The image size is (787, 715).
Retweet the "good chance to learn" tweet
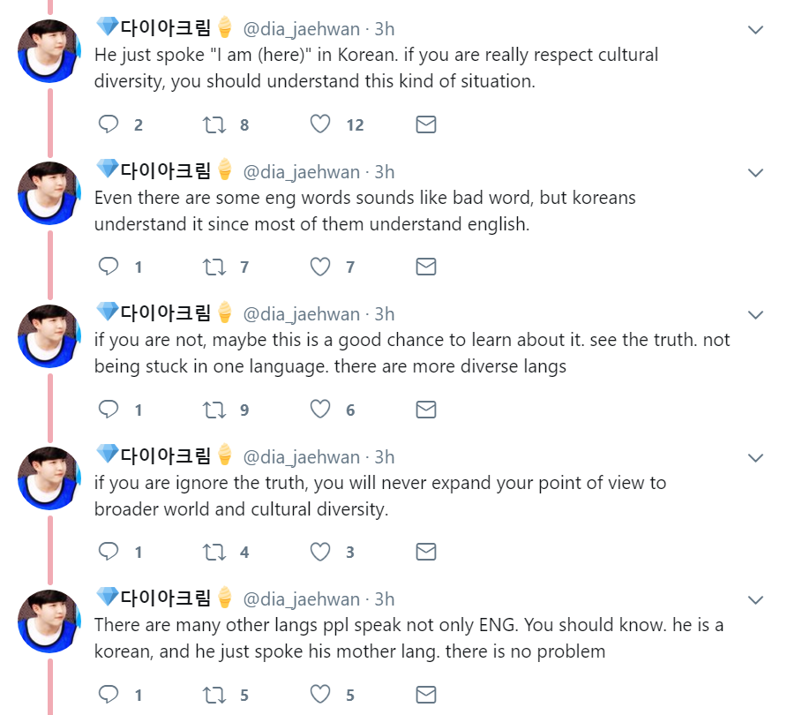pyautogui.click(x=214, y=410)
